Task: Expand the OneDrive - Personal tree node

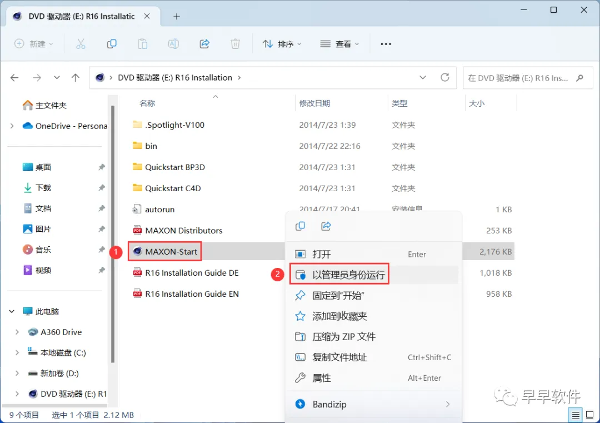Action: coord(12,126)
